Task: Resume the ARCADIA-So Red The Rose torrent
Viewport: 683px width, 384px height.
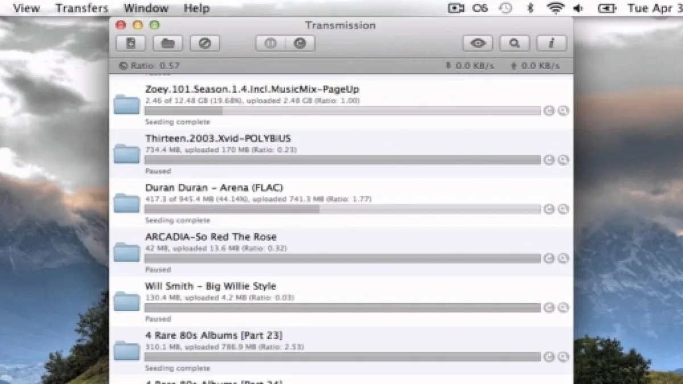Action: [549, 259]
